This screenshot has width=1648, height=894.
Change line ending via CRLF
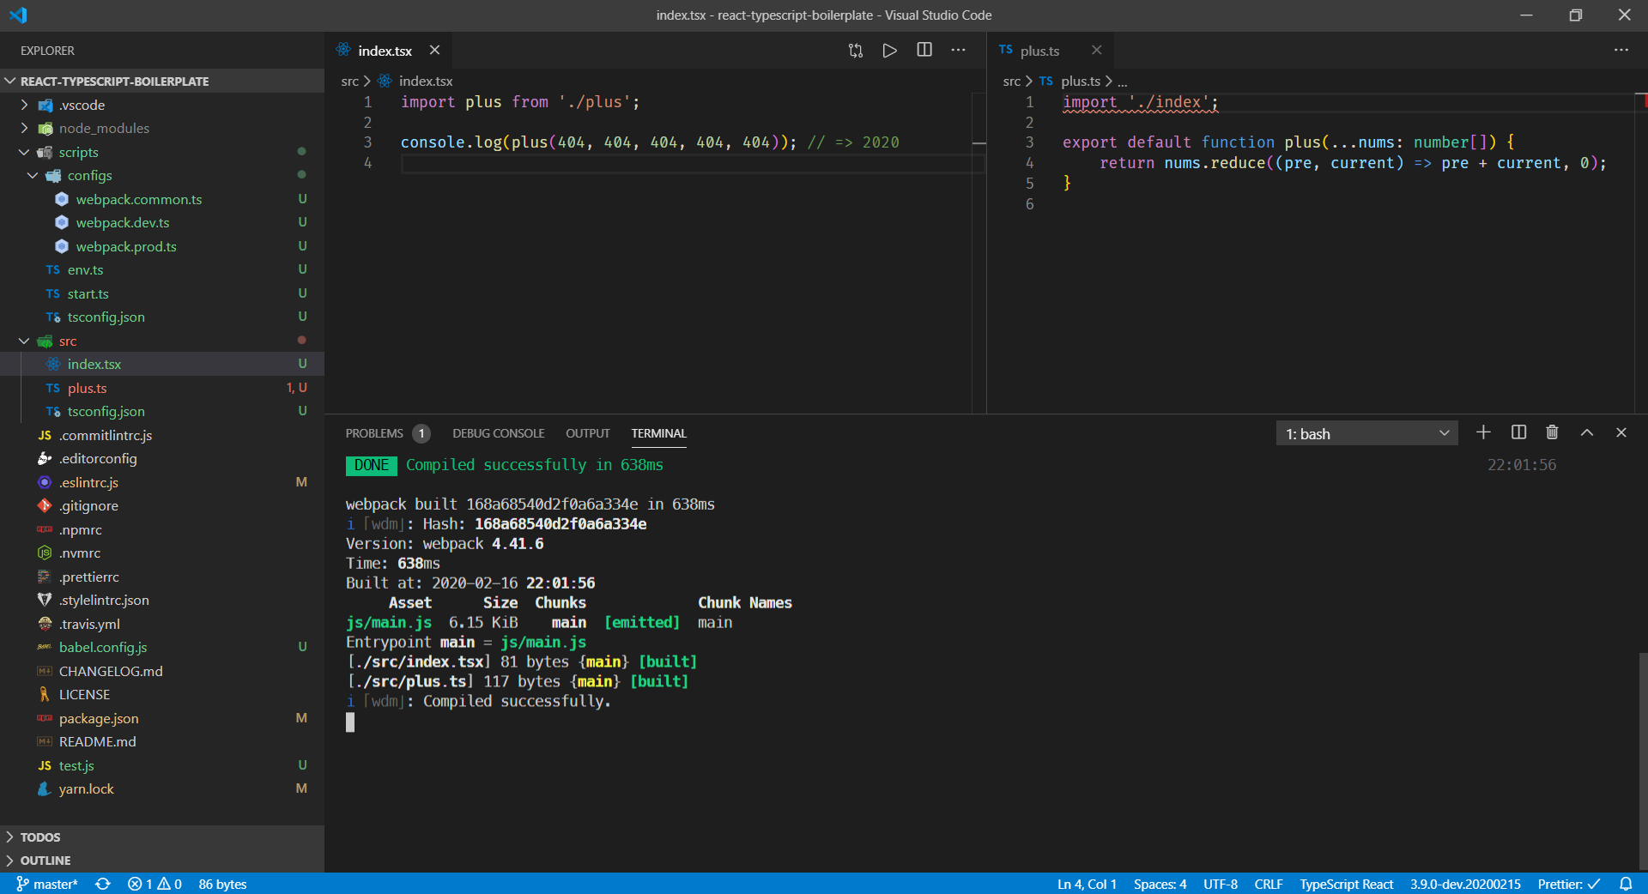[x=1269, y=884]
